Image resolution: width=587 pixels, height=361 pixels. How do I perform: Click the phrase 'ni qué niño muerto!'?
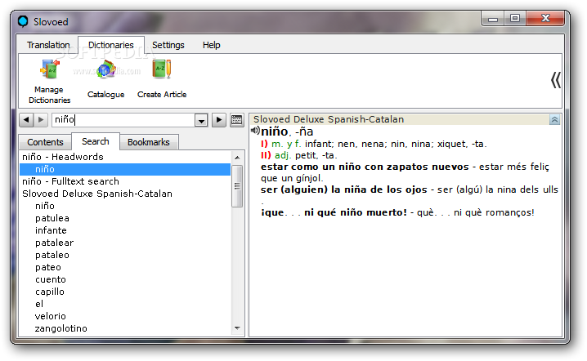[356, 212]
